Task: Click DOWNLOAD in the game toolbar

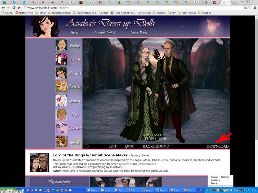Action: tap(217, 146)
